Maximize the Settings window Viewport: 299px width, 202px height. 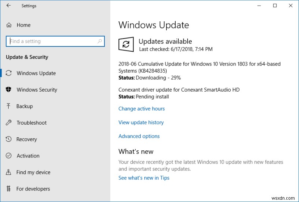point(275,6)
